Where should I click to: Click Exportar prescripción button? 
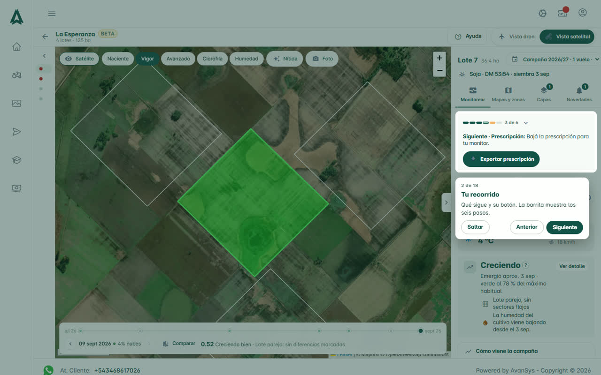(501, 159)
